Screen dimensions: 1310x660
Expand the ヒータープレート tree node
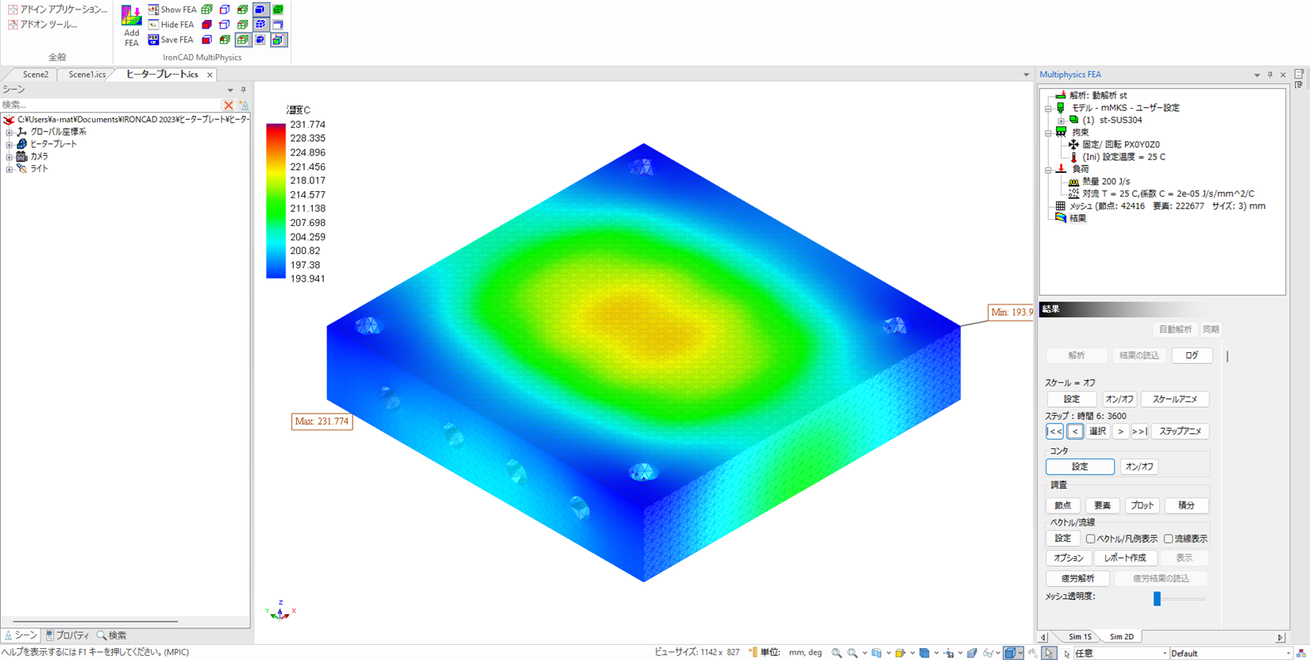coord(9,144)
